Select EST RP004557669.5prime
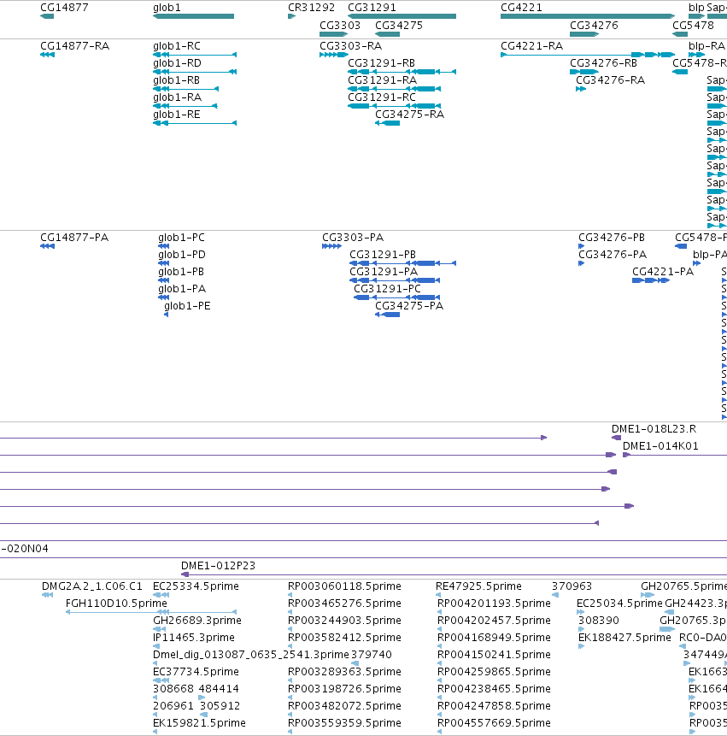Screen dimensions: 727x736 coord(494,723)
